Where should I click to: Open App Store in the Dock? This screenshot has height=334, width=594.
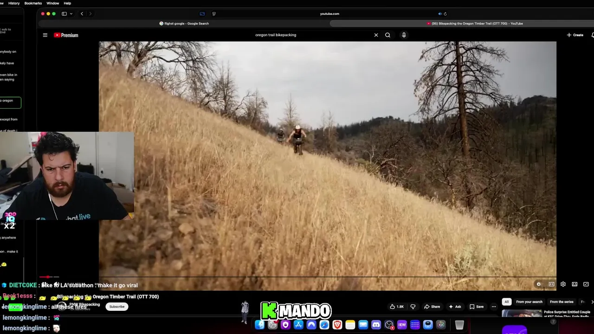point(298,325)
